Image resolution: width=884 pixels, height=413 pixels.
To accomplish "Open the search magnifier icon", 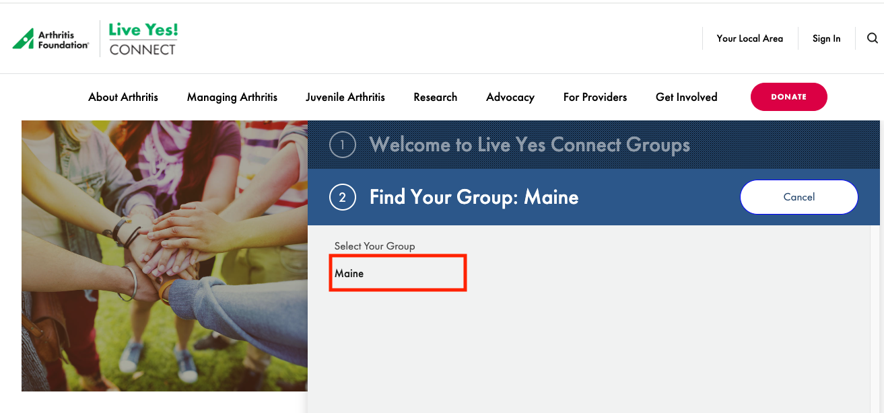I will click(x=873, y=38).
